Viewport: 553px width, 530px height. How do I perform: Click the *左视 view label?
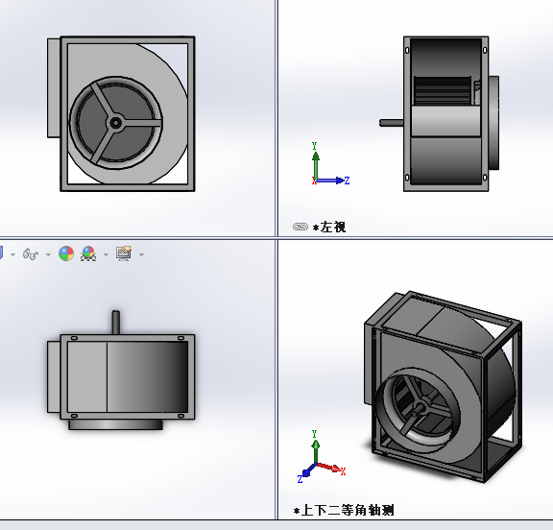(x=329, y=227)
